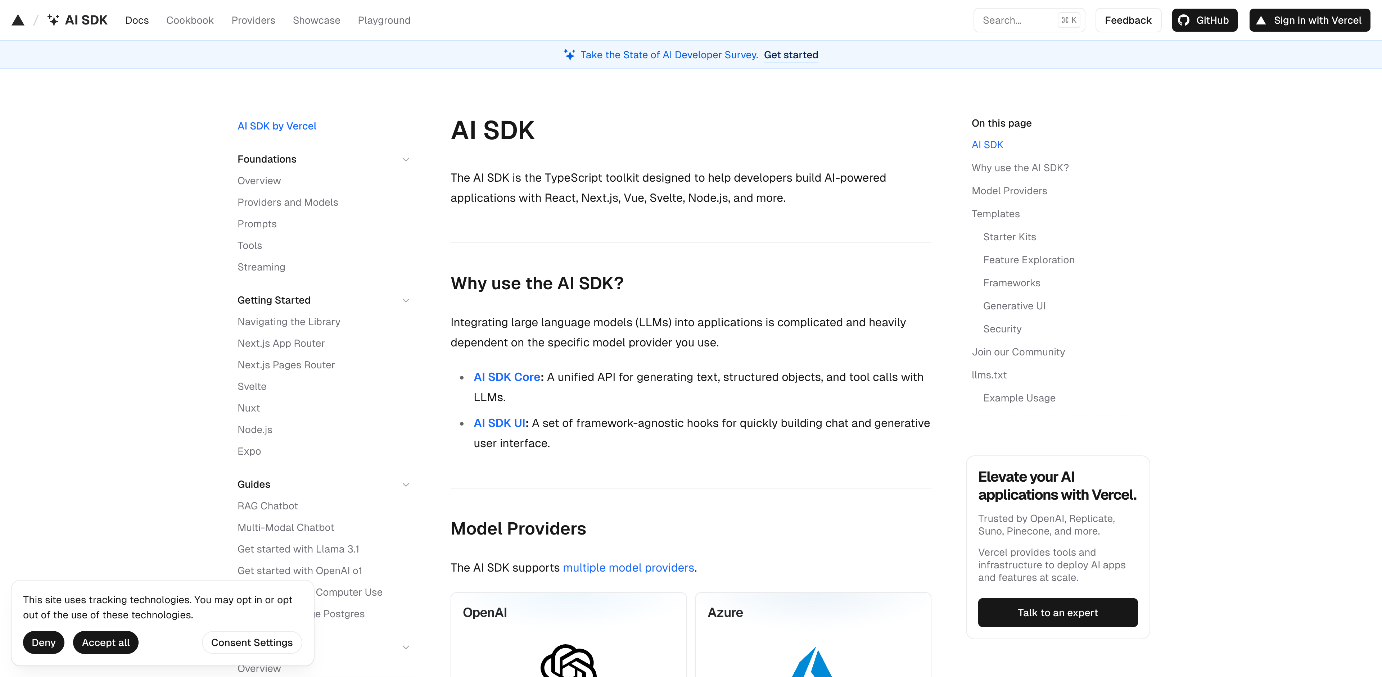Image resolution: width=1382 pixels, height=677 pixels.
Task: Select Expo in Getting Started
Action: pyautogui.click(x=249, y=451)
